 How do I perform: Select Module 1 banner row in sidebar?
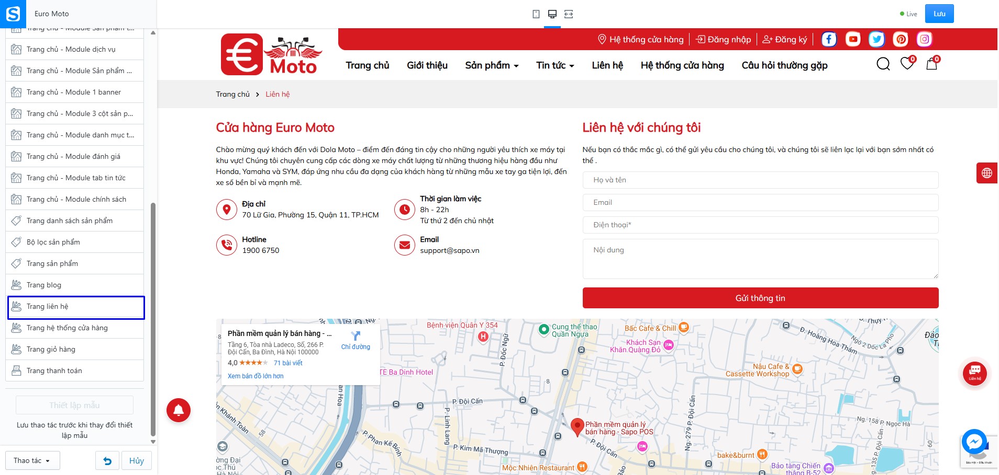75,92
